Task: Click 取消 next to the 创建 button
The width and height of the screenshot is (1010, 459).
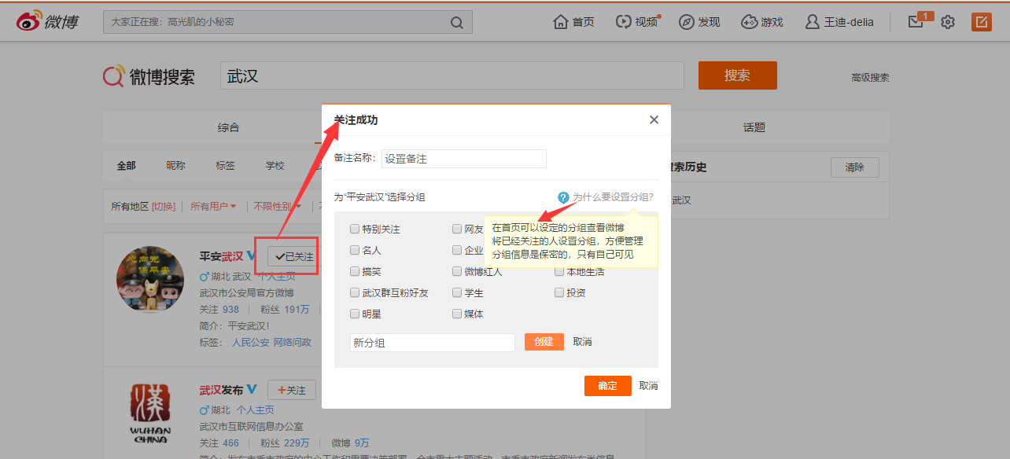Action: pyautogui.click(x=582, y=342)
